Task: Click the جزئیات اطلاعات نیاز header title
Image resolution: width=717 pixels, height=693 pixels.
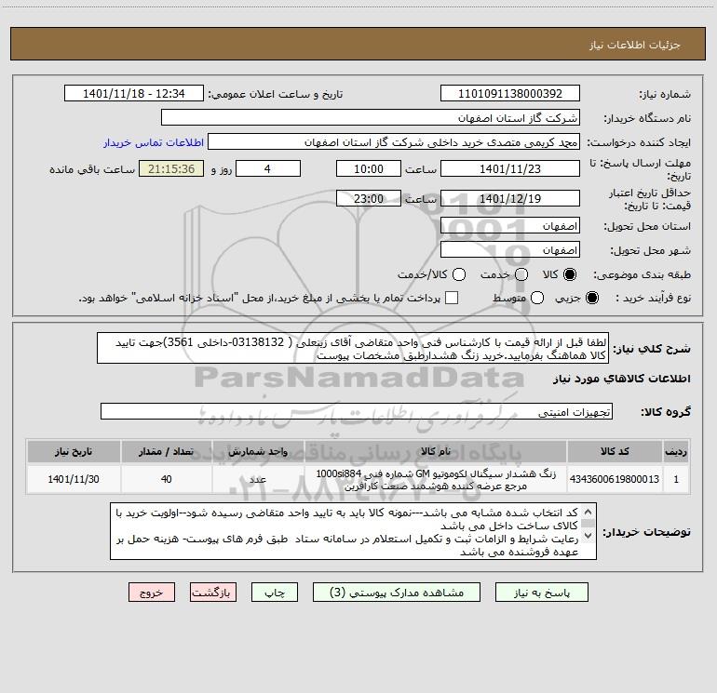Action: 635,45
